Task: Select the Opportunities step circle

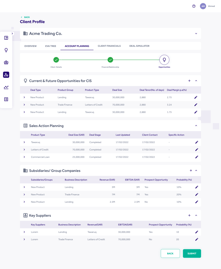Action: pos(164,60)
